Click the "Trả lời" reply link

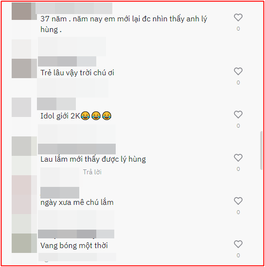92,172
